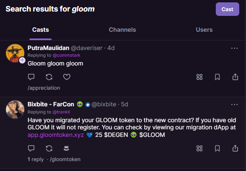The image size is (246, 171).
Task: Switch to the Channels tab
Action: tap(122, 30)
